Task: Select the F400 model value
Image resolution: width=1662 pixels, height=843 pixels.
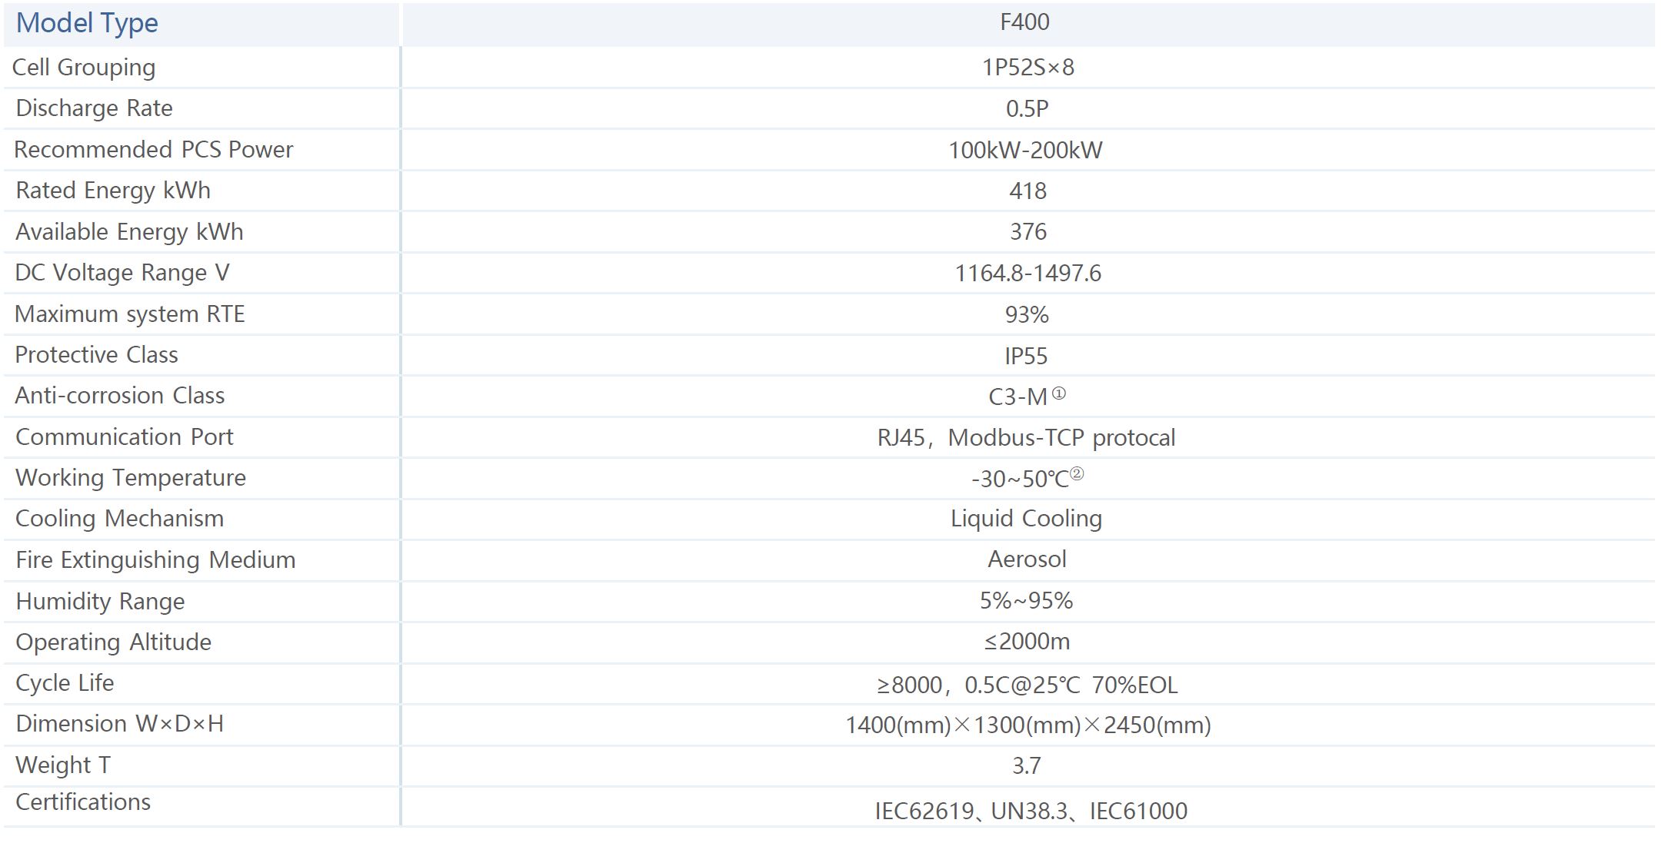Action: tap(1024, 22)
